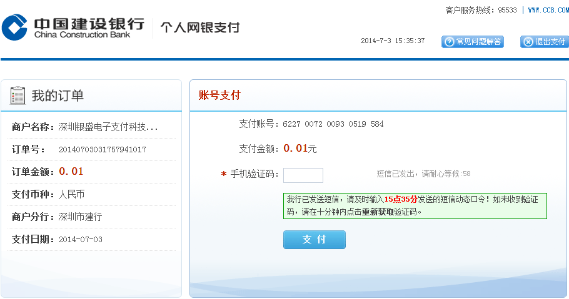The width and height of the screenshot is (569, 299).
Task: Click the 个人网银支付 title text
Action: click(200, 27)
